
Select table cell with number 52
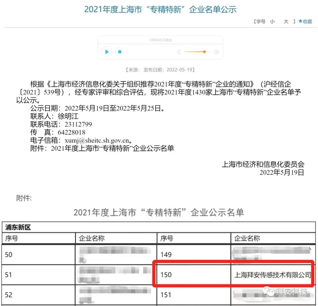click(x=9, y=295)
